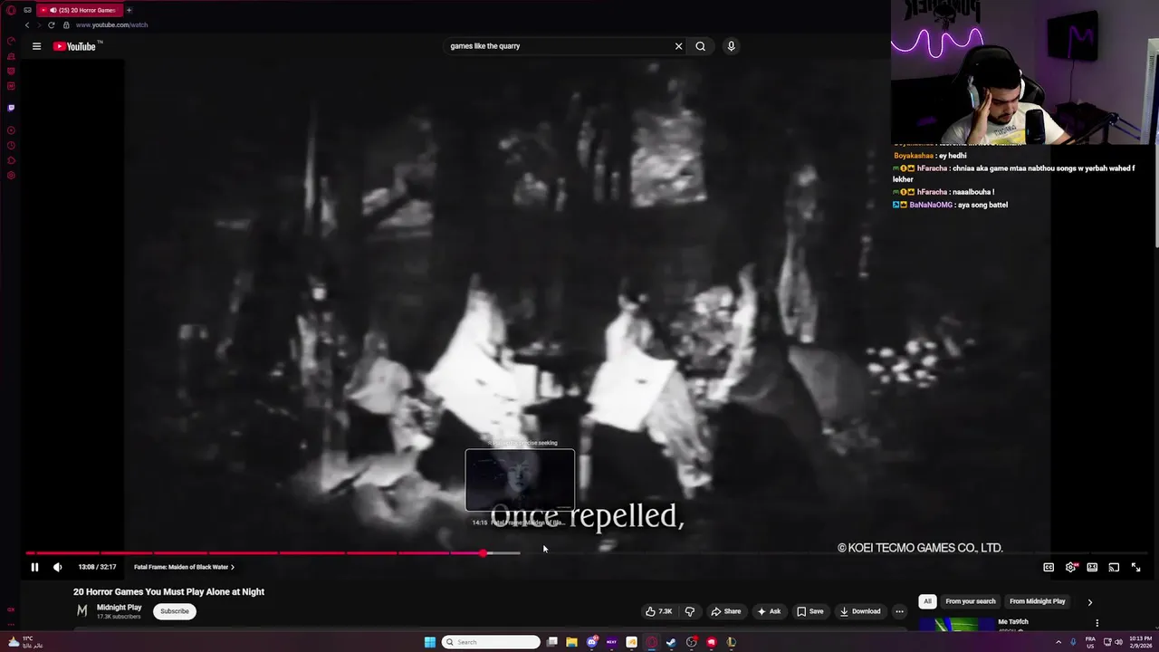Click the Windows taskbar search box
The height and width of the screenshot is (652, 1159).
point(491,642)
